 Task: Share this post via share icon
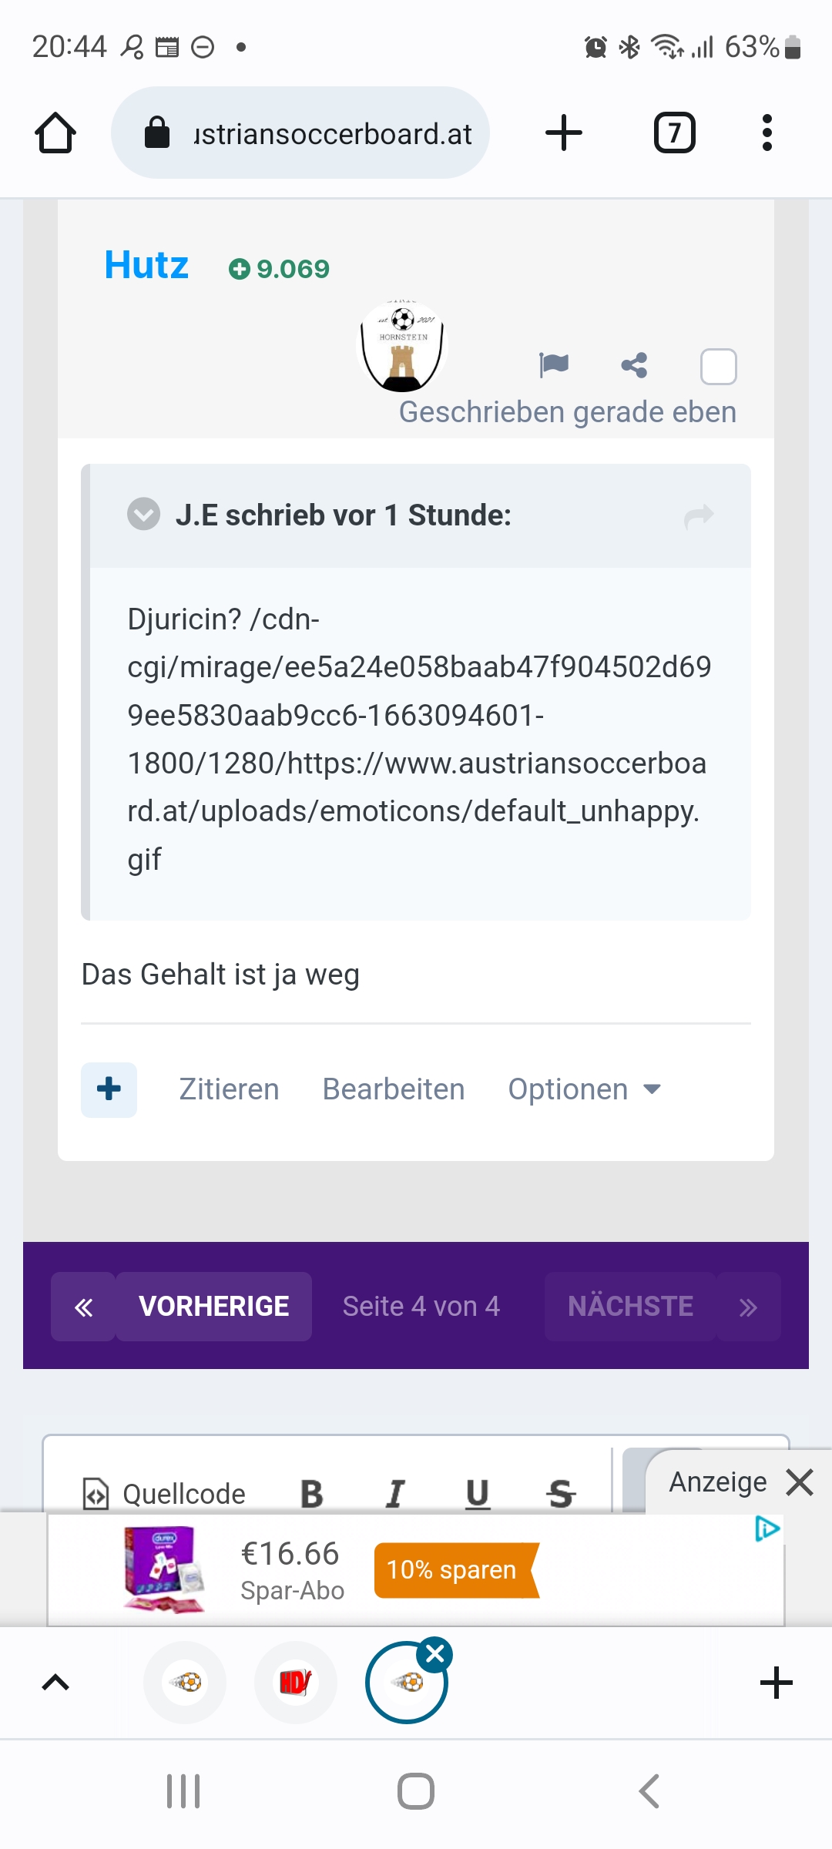click(634, 365)
